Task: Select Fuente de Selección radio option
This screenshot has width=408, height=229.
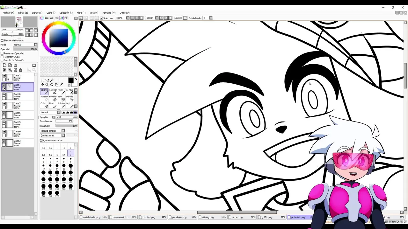Action: click(x=2, y=60)
